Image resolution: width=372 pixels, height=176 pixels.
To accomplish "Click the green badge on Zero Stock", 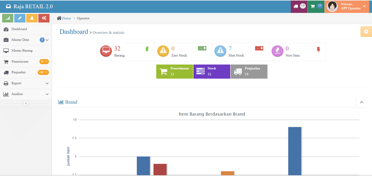I will coord(202,48).
